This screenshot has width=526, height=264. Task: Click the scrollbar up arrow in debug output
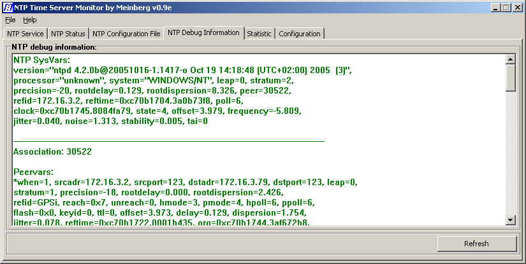point(510,60)
